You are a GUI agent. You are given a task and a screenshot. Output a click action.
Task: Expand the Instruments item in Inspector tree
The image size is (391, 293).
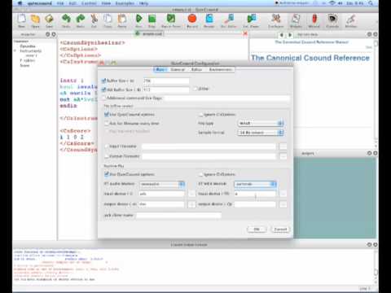15,51
